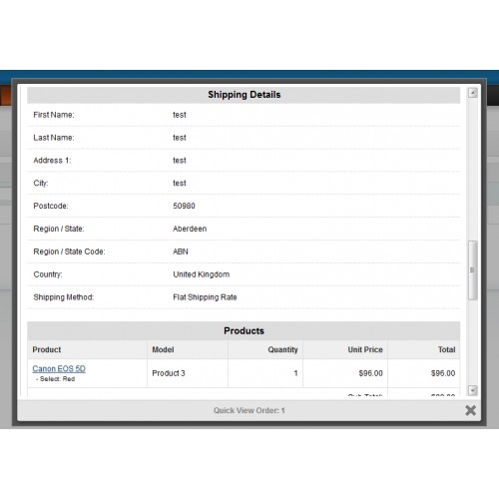Viewport: 499px width, 499px height.
Task: Click the Flat Shipping Rate value
Action: coord(205,297)
